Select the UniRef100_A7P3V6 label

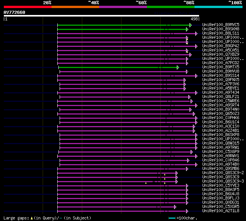coord(221,84)
